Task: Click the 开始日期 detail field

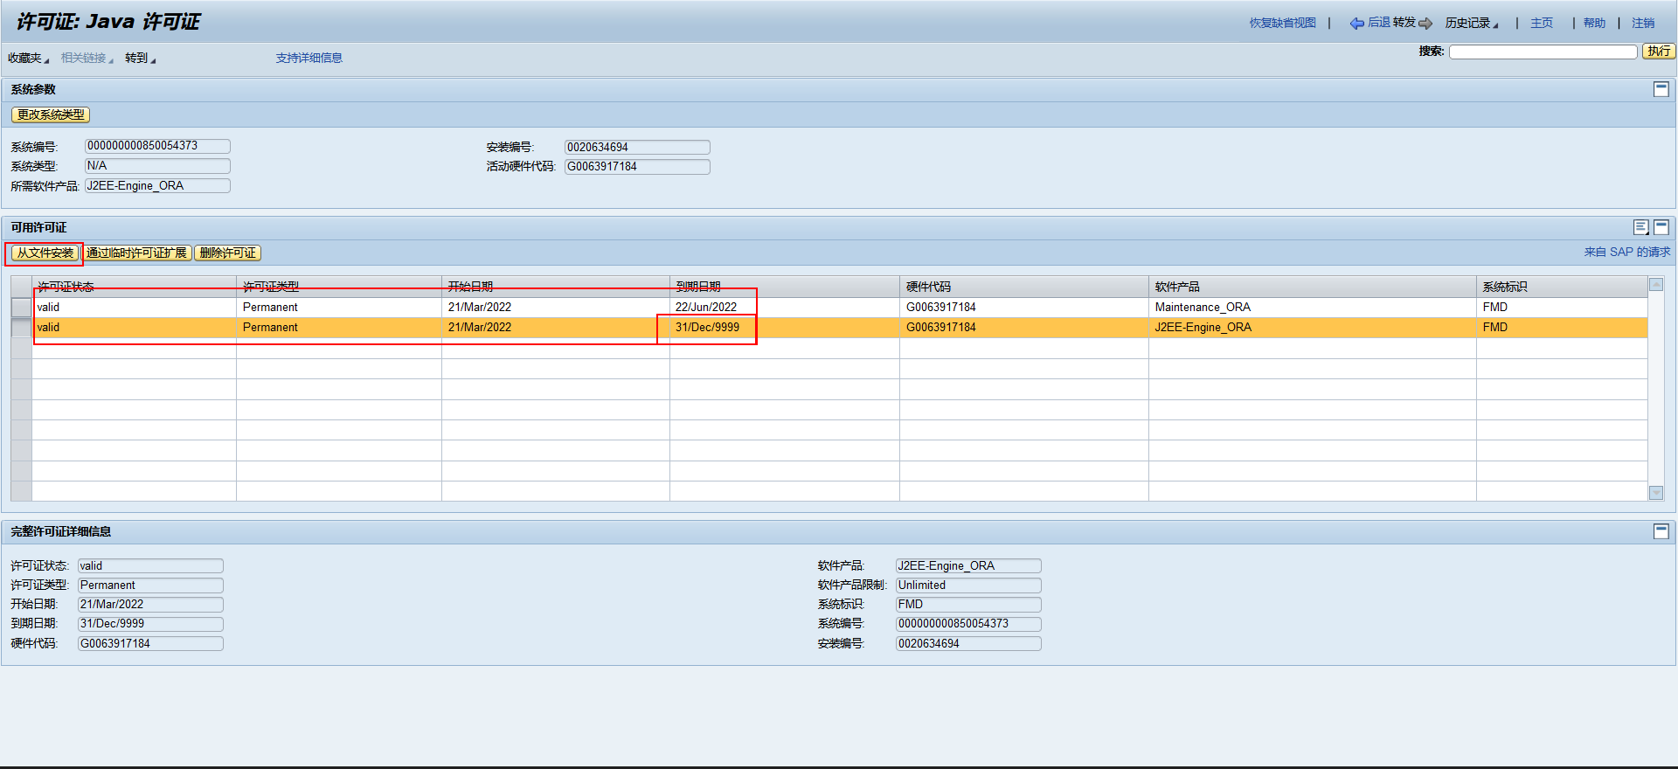Action: point(150,604)
